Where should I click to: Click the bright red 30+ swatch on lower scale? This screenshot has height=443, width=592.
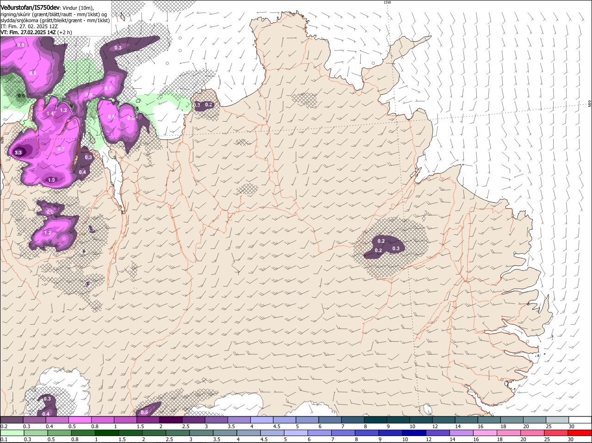[580, 433]
